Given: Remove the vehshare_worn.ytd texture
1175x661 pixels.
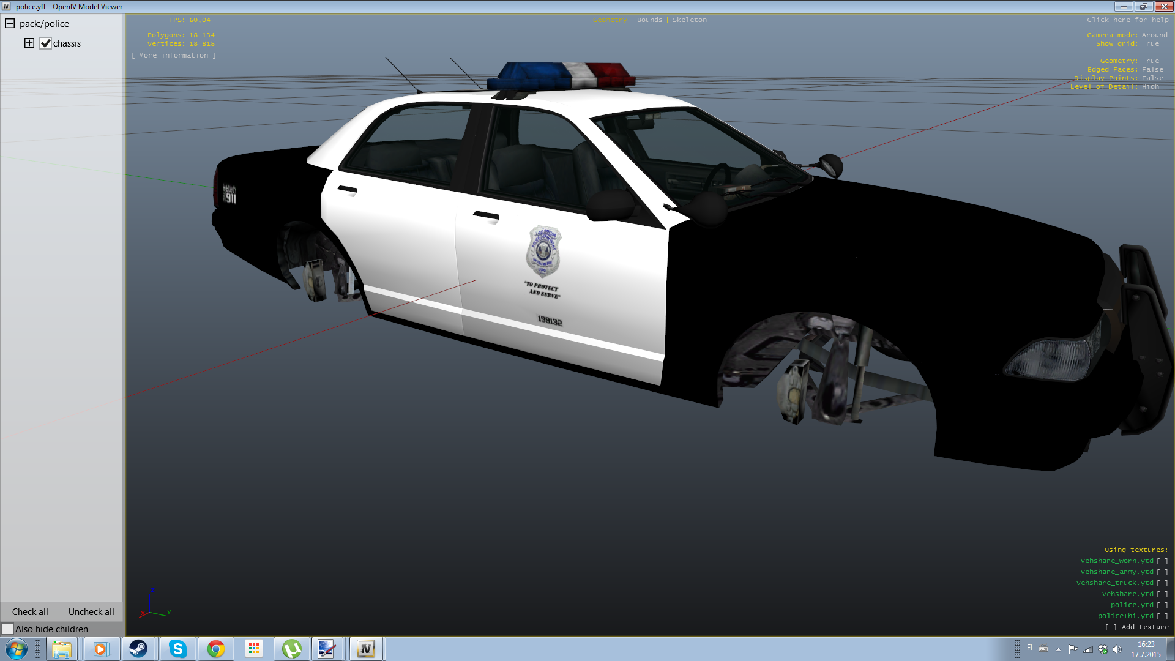Looking at the screenshot, I should pos(1162,561).
